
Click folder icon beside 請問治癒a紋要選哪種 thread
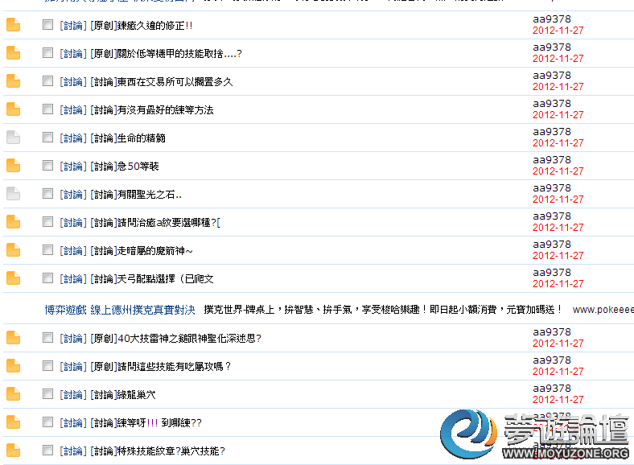[14, 222]
